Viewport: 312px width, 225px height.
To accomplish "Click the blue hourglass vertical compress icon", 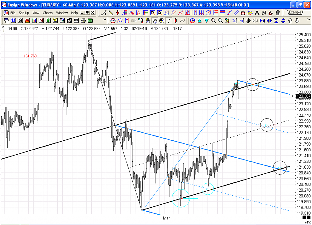I will pyautogui.click(x=276, y=20).
